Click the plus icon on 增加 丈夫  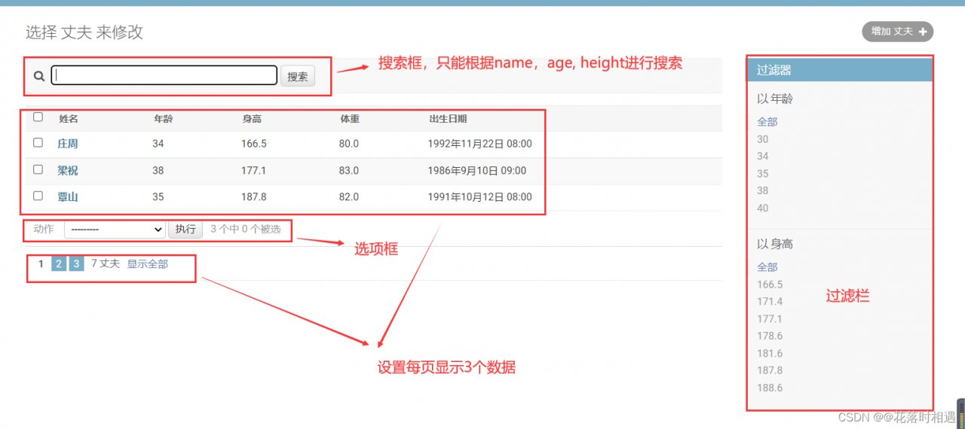(923, 32)
